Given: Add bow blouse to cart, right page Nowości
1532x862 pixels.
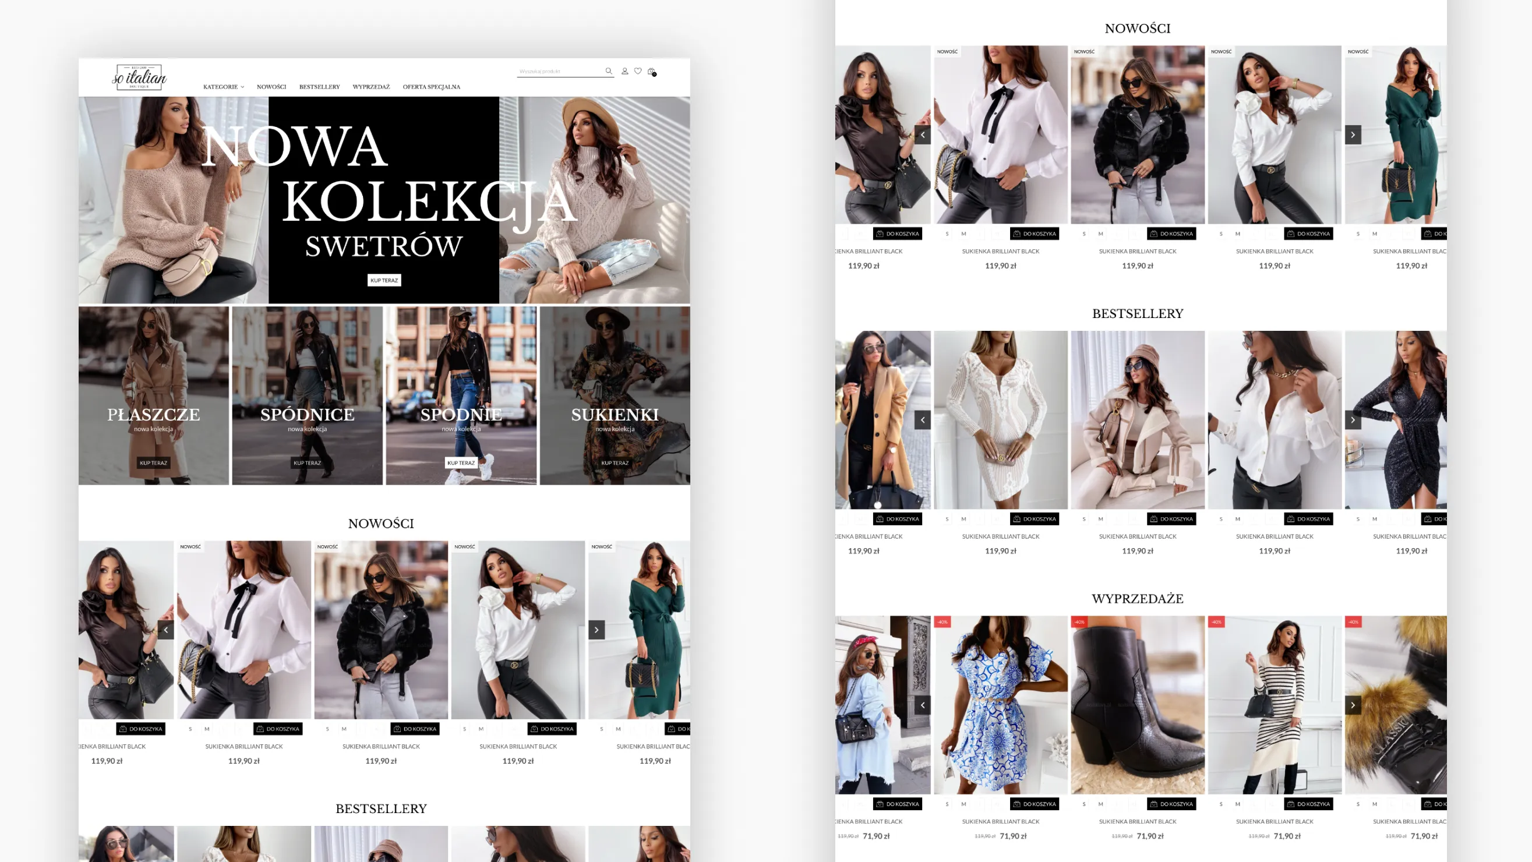Looking at the screenshot, I should point(1034,234).
